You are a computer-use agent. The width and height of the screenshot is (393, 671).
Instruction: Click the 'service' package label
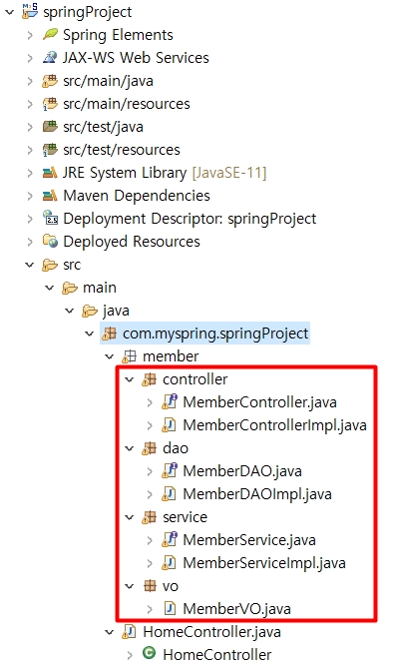185,517
